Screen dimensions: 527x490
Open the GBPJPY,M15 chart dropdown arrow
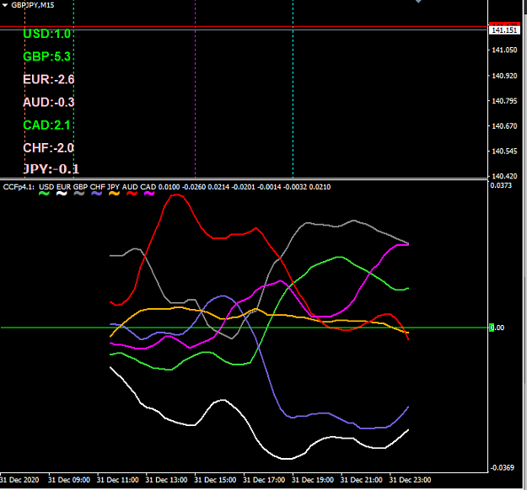point(5,5)
